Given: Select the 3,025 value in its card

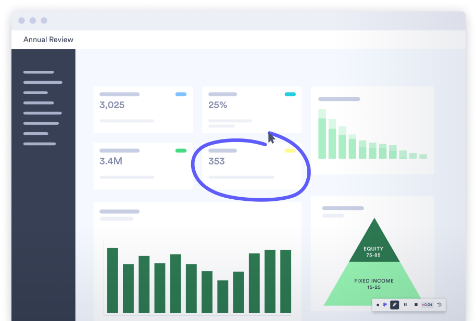Looking at the screenshot, I should [x=112, y=105].
